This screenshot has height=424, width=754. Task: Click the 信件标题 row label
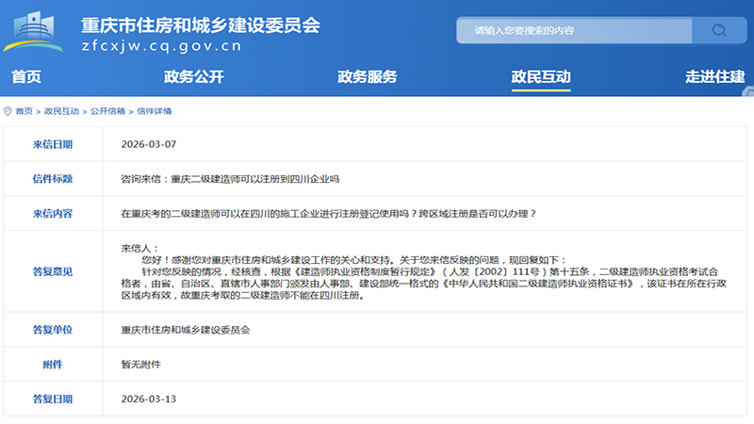[x=53, y=179]
